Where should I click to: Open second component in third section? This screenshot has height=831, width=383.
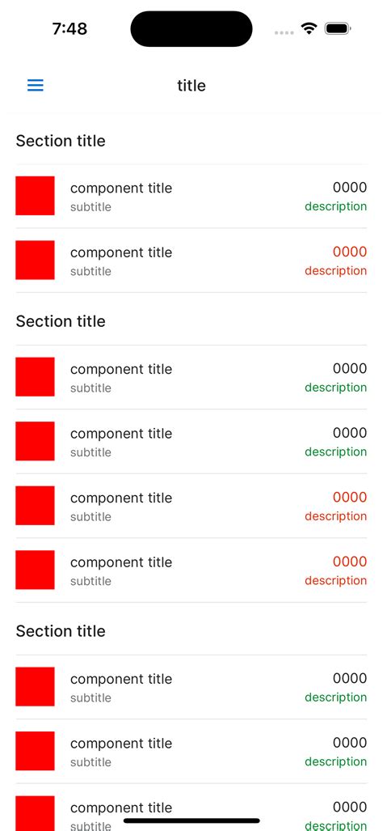pyautogui.click(x=191, y=751)
